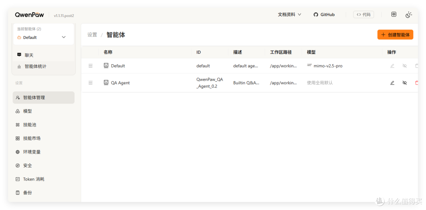Click 创建智能体 button
The height and width of the screenshot is (210, 426).
click(395, 35)
